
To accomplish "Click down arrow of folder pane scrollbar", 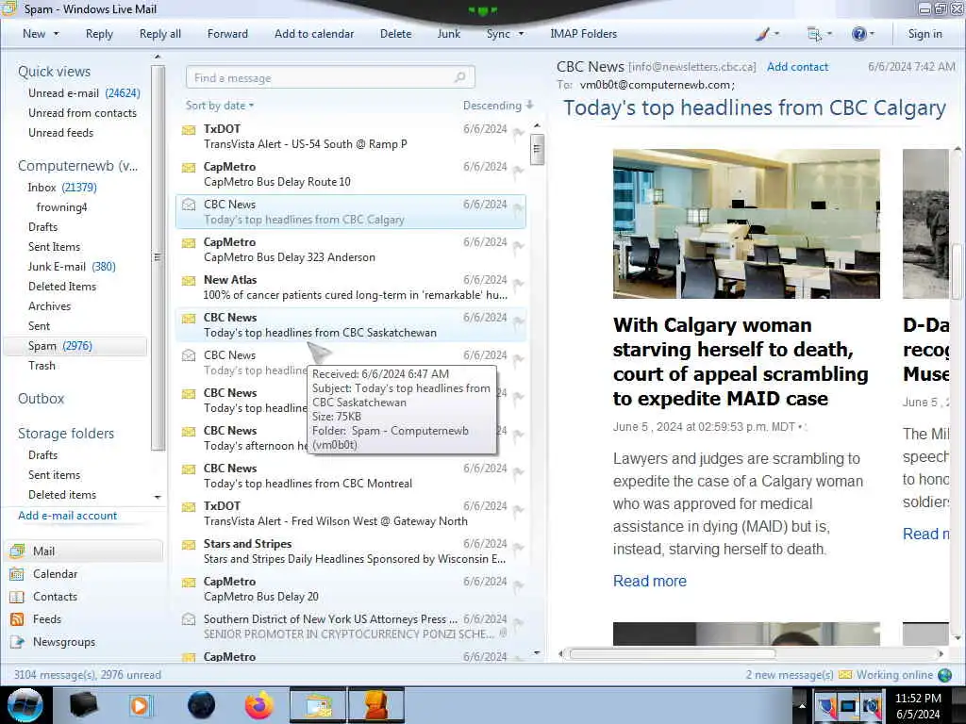I will tap(158, 497).
